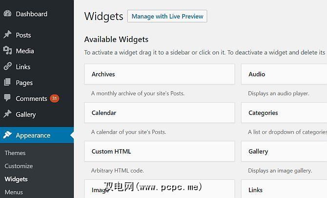327x198 pixels.
Task: Click the Posts pin icon
Action: coord(7,35)
